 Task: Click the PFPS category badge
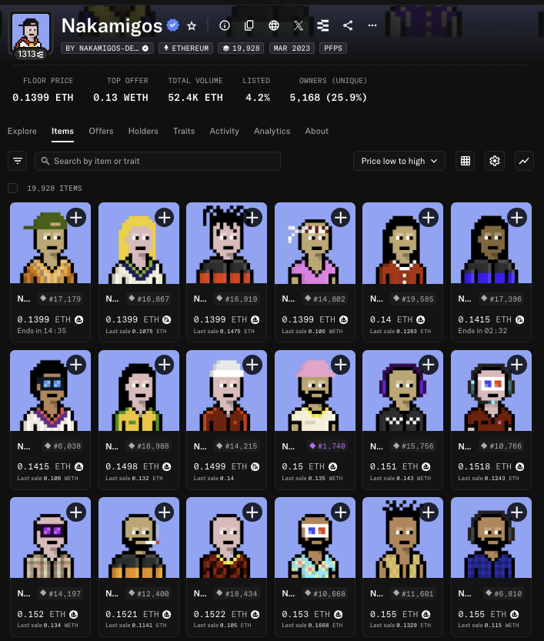coord(333,48)
